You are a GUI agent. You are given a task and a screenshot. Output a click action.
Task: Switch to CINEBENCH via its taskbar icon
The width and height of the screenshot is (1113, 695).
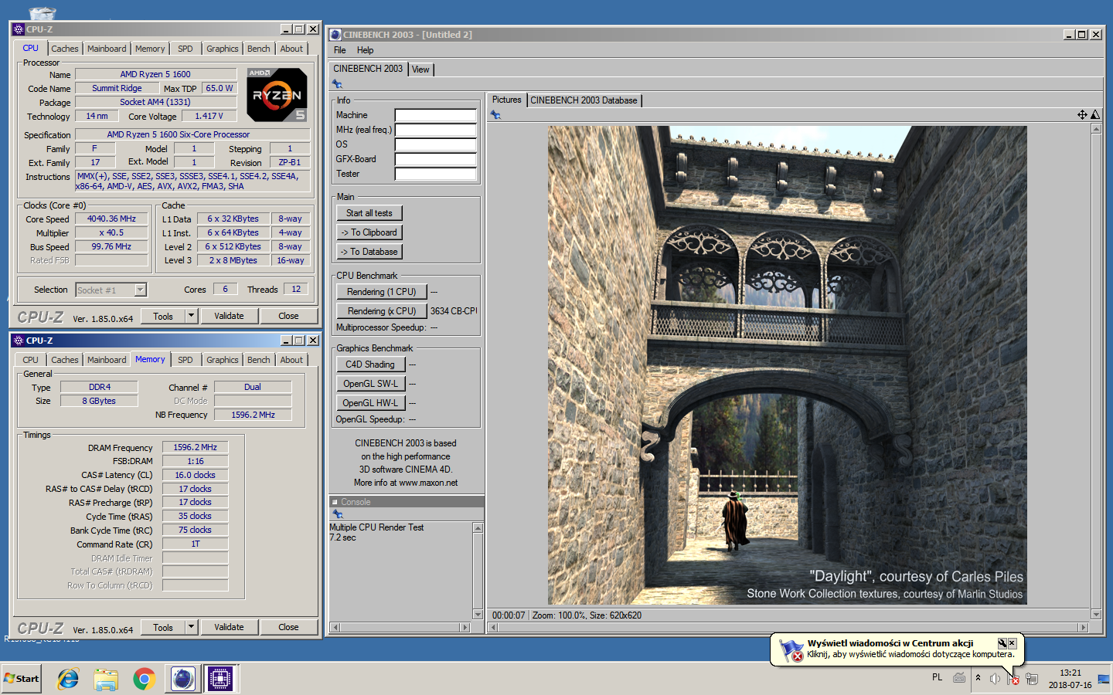[x=182, y=679]
